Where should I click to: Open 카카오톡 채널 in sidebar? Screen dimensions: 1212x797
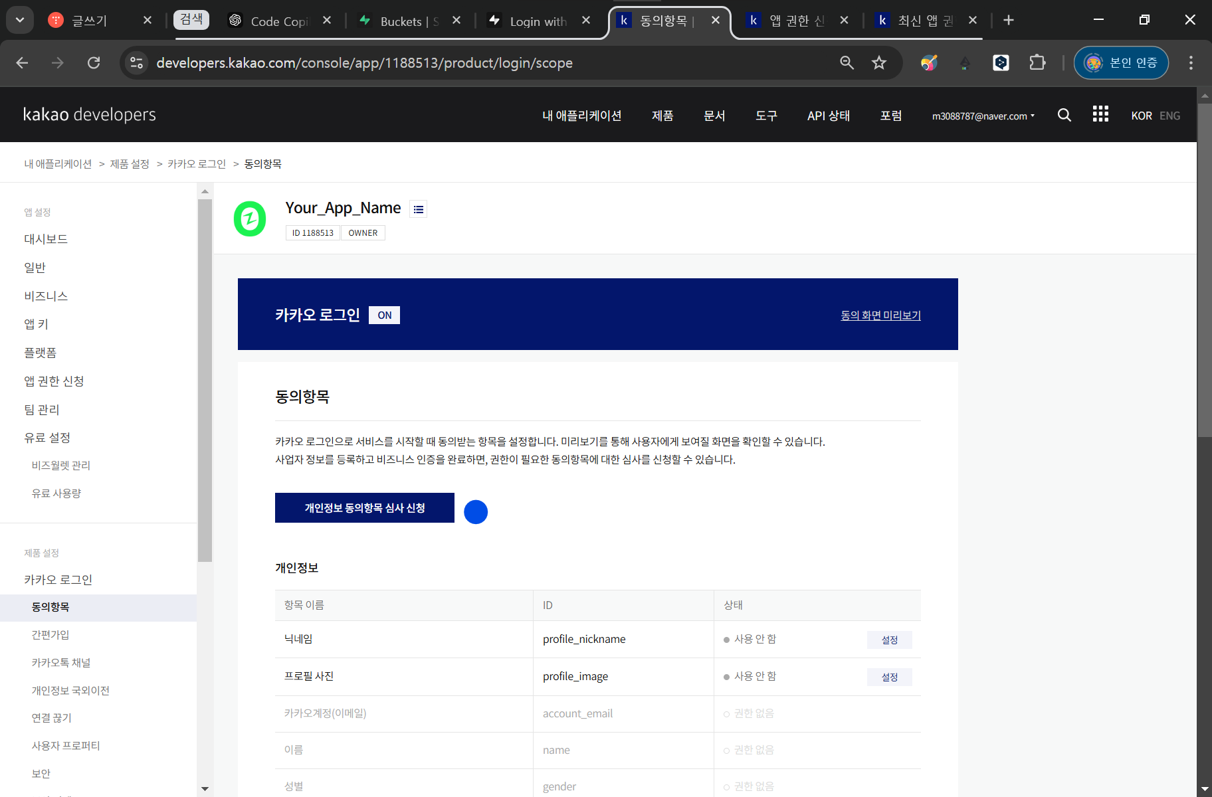[61, 663]
